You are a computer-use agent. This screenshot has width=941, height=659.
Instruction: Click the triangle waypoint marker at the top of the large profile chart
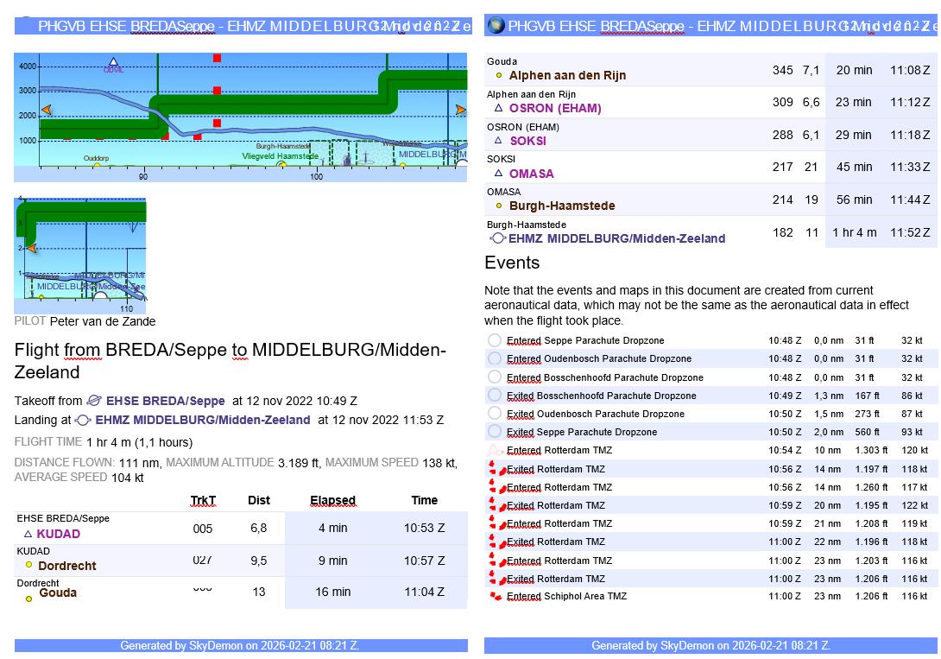[x=113, y=61]
